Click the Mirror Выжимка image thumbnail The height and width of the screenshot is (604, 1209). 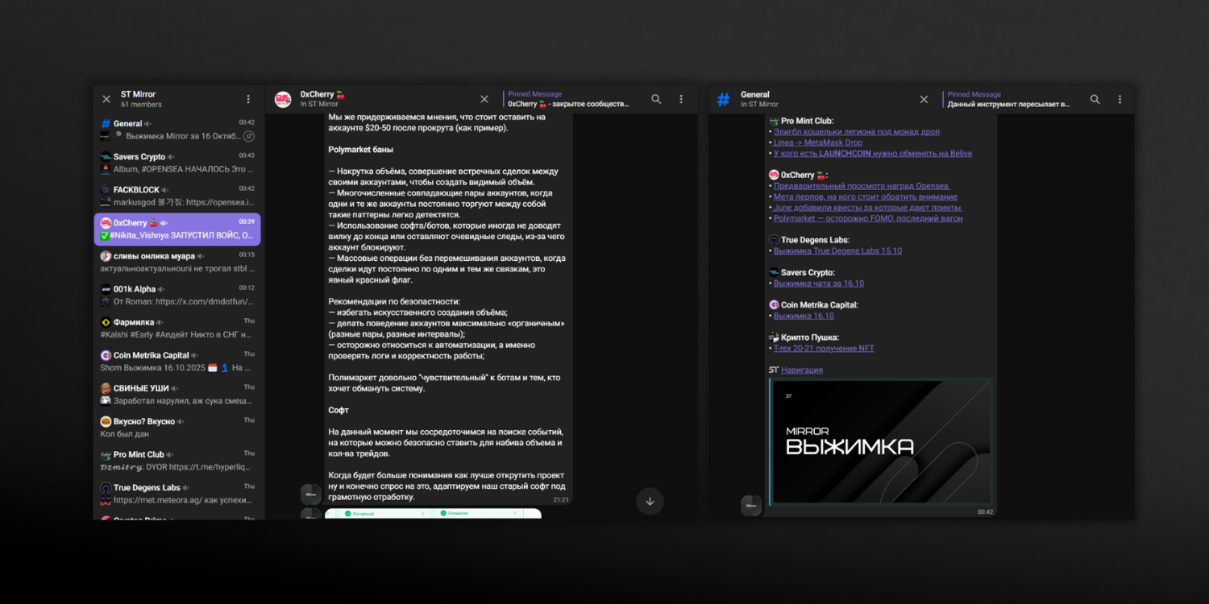(881, 441)
